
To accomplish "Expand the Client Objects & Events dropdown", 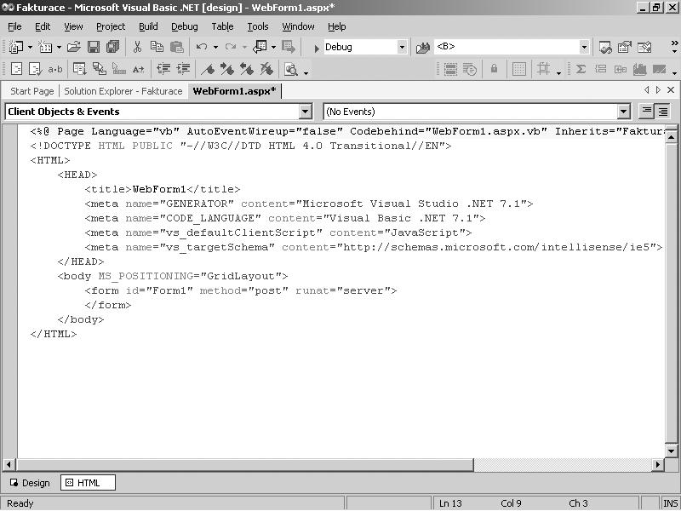I will [x=306, y=112].
